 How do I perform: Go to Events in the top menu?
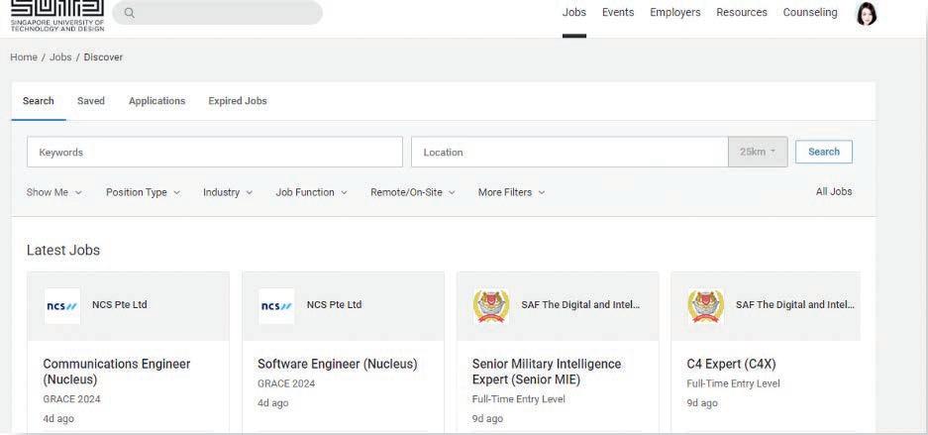618,13
